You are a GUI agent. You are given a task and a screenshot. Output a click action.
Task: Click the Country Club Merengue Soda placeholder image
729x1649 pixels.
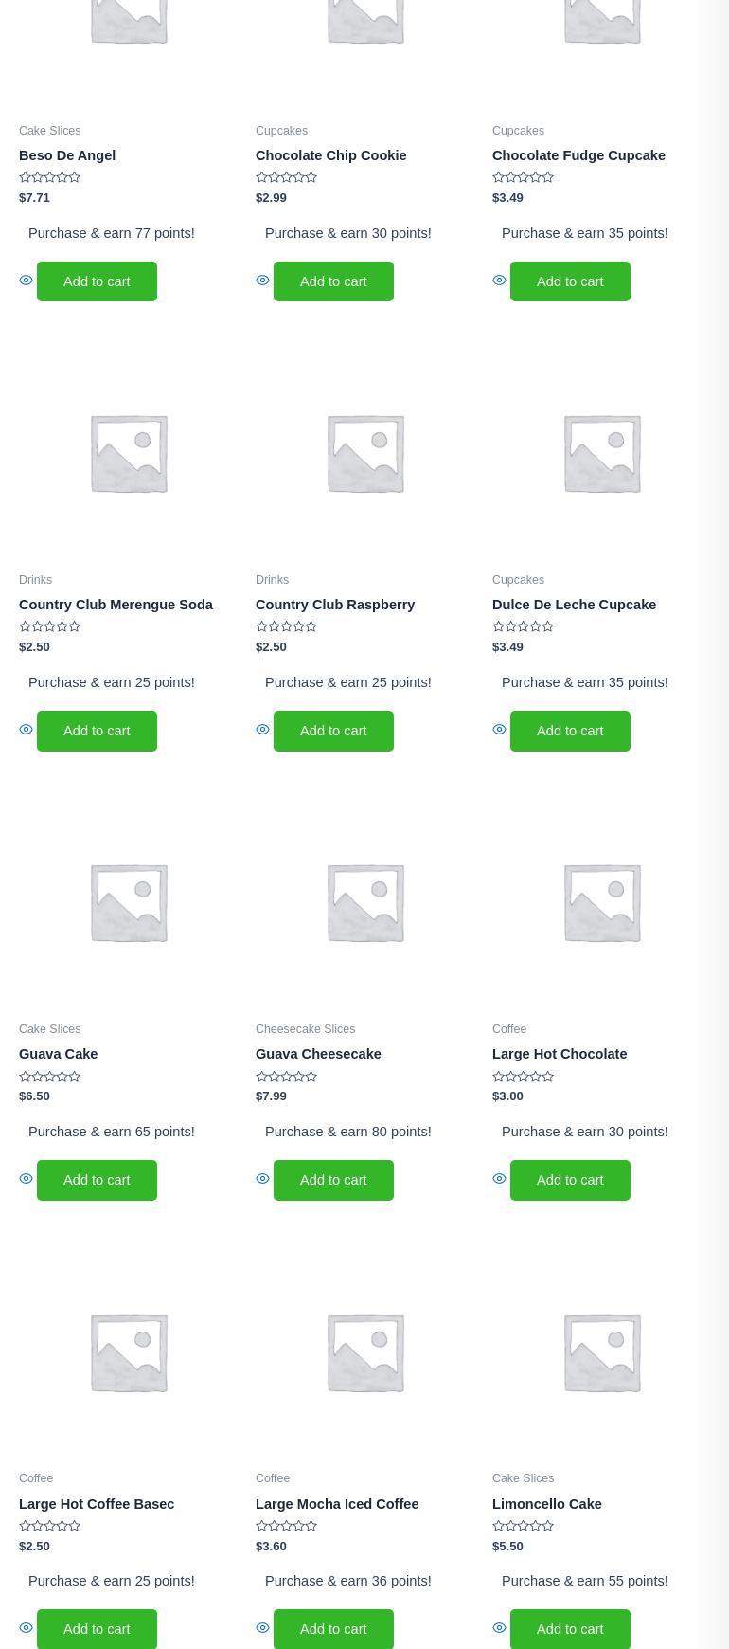click(128, 453)
